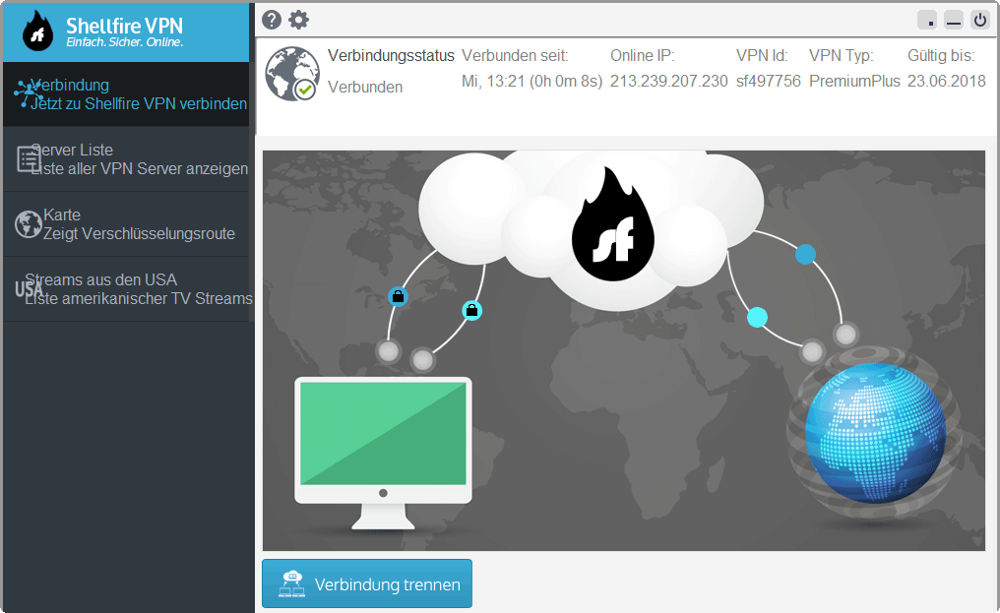This screenshot has height=613, width=1000.
Task: Click the cloud icon on Verbindung trennen button
Action: 292,583
